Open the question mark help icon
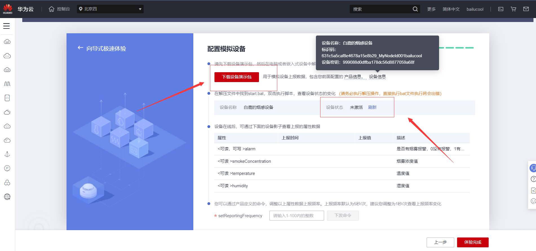This screenshot has width=536, height=251. point(533,179)
